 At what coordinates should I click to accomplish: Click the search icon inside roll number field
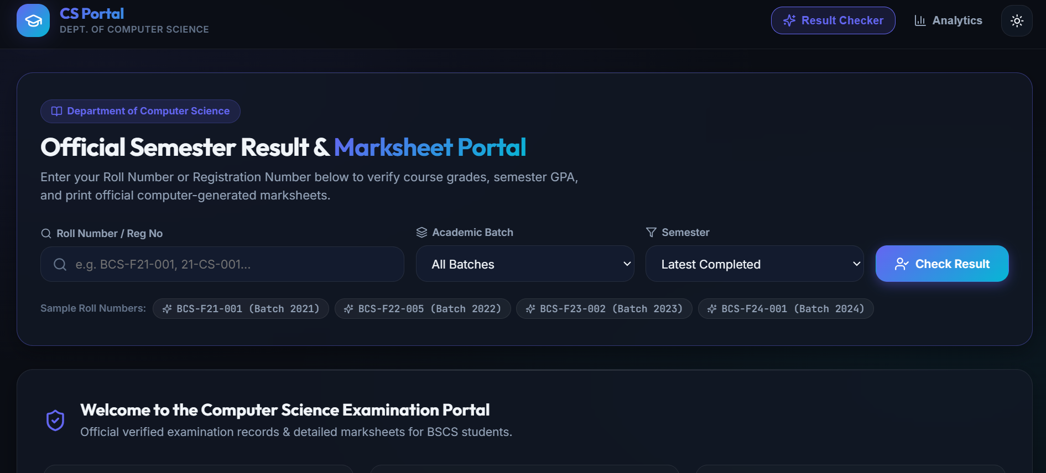(60, 264)
